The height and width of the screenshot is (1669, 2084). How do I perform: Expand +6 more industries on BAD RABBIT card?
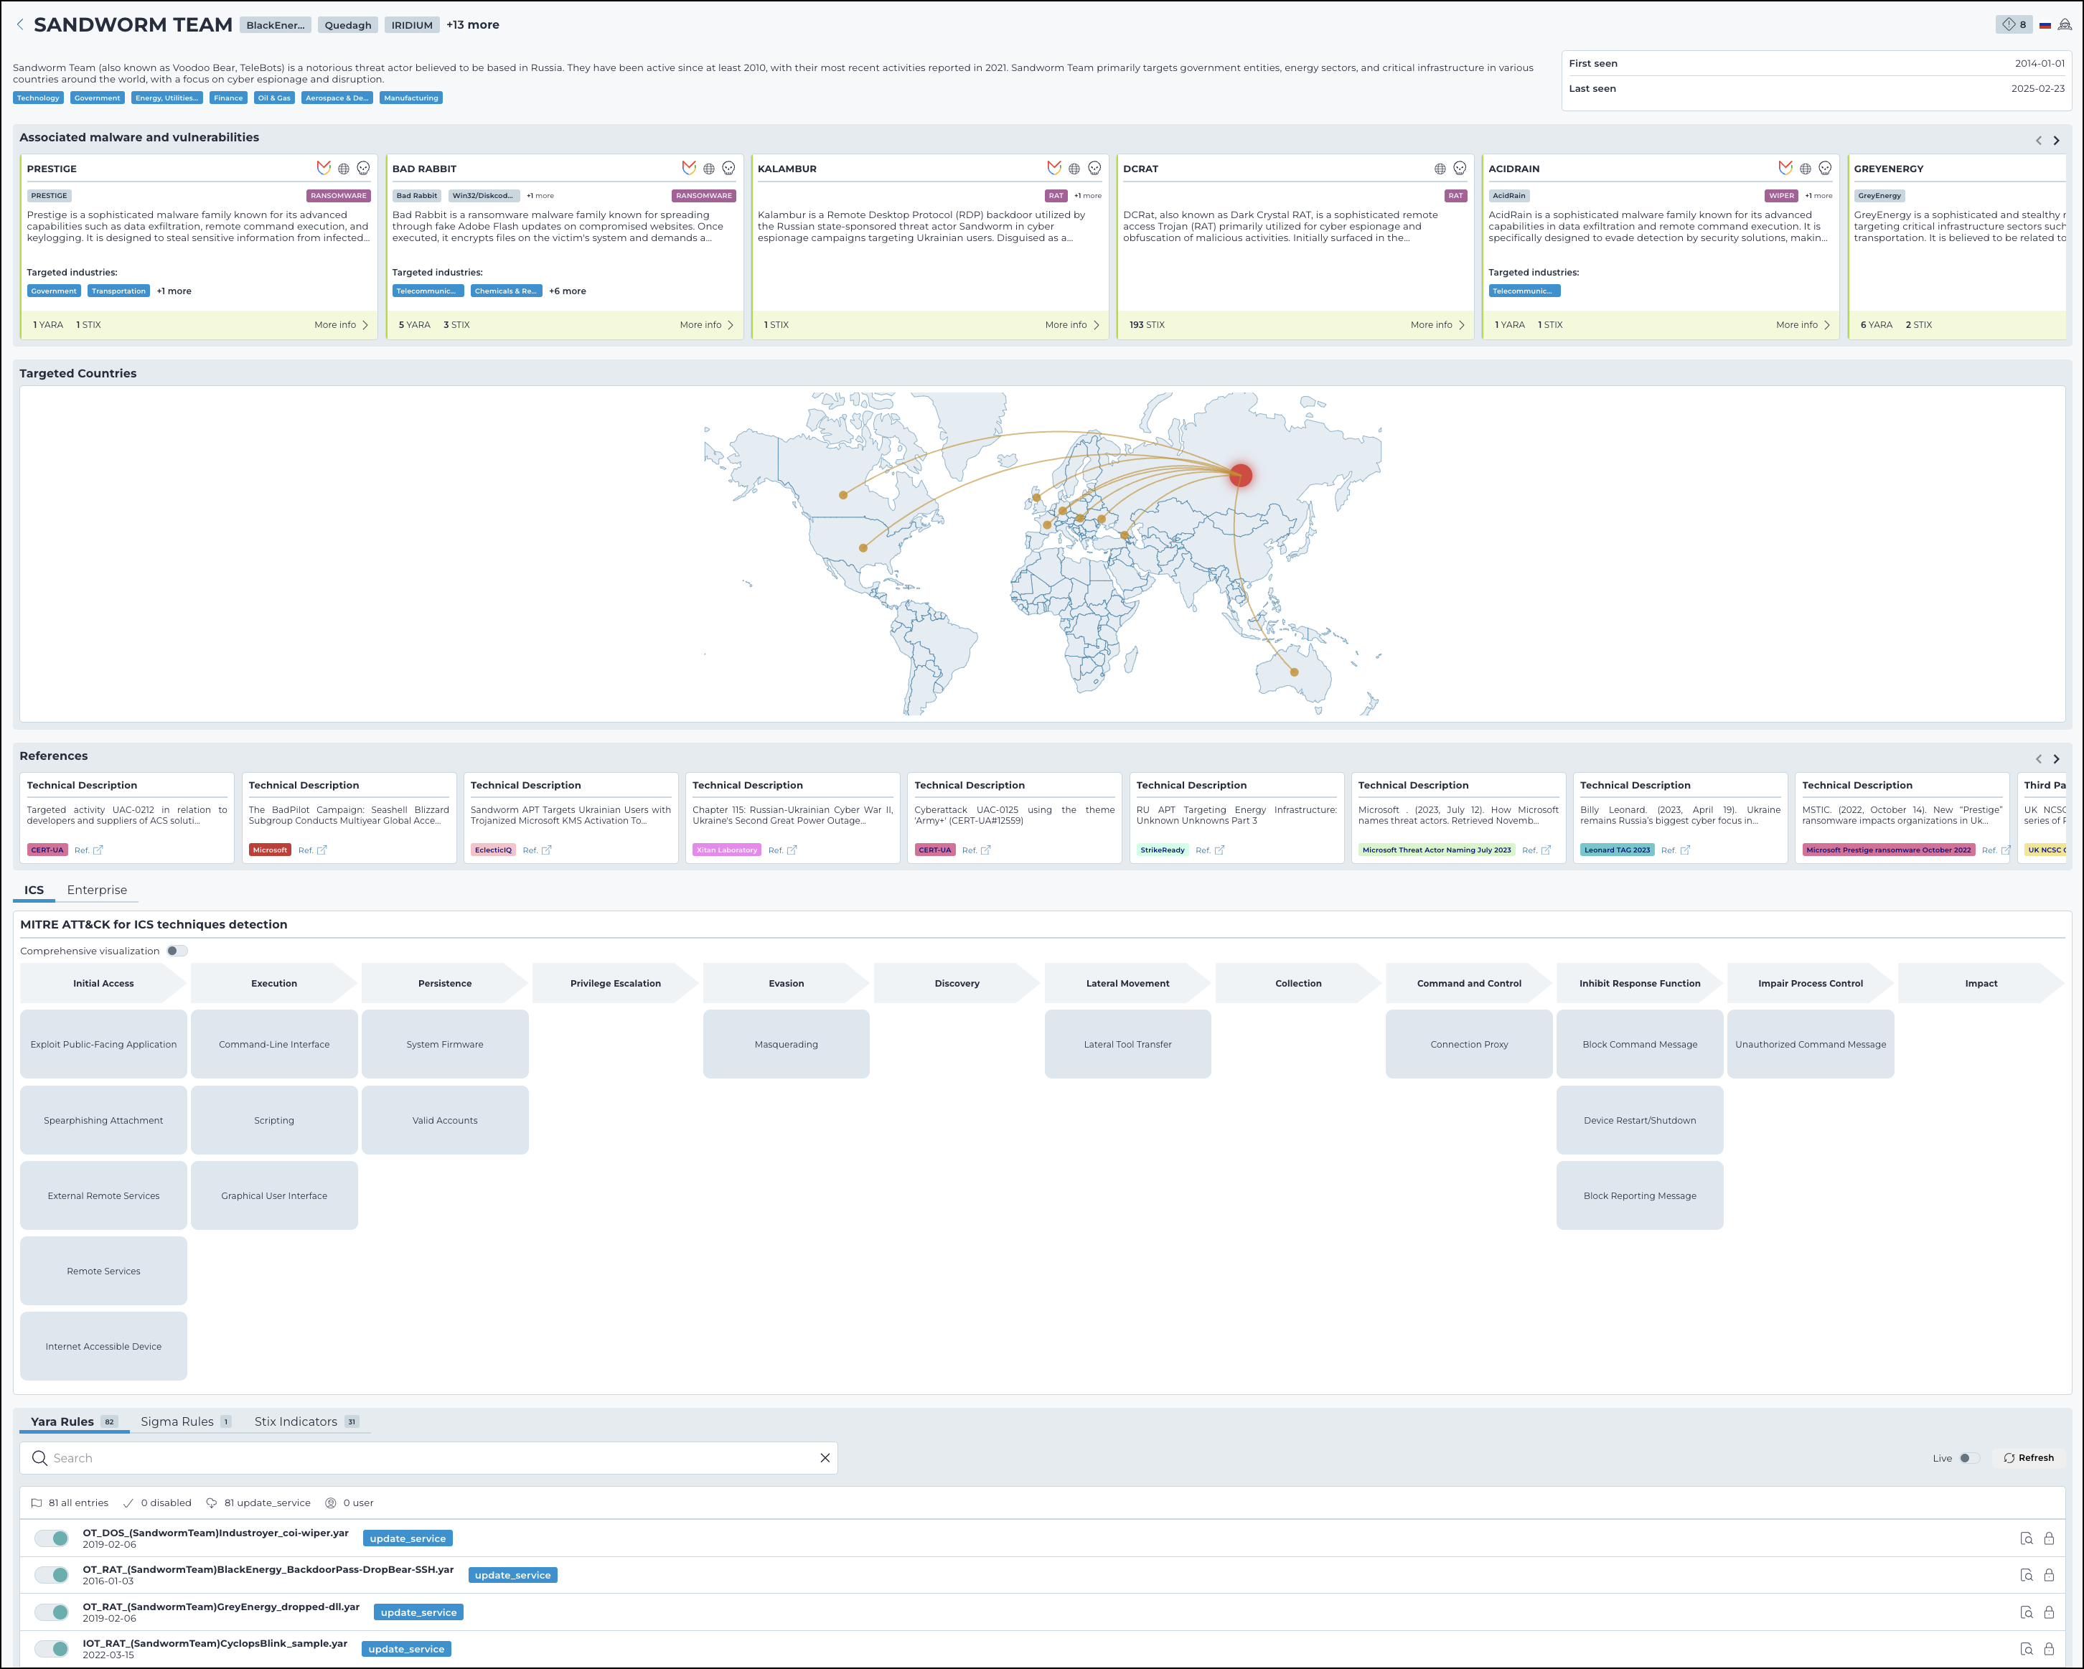tap(568, 291)
